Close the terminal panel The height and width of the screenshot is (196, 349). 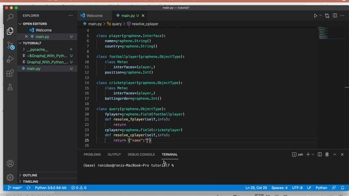click(342, 155)
